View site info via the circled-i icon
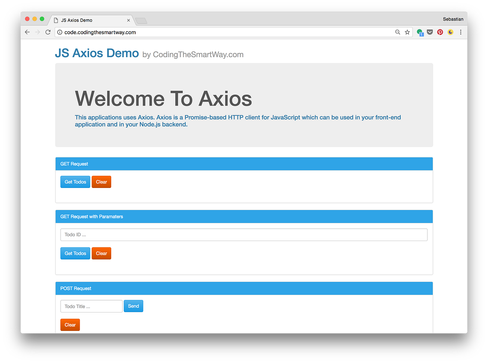The image size is (488, 363). [60, 32]
